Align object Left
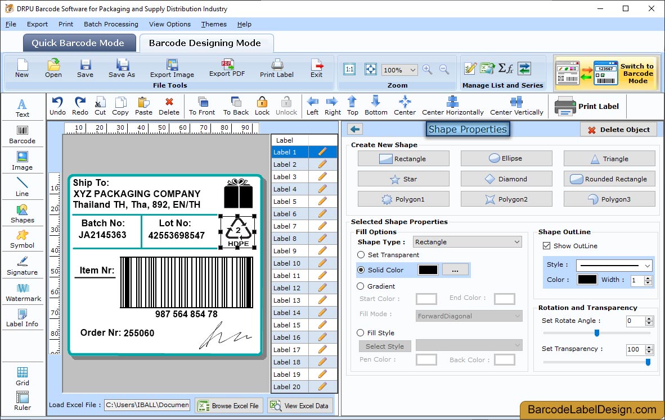 [x=313, y=106]
